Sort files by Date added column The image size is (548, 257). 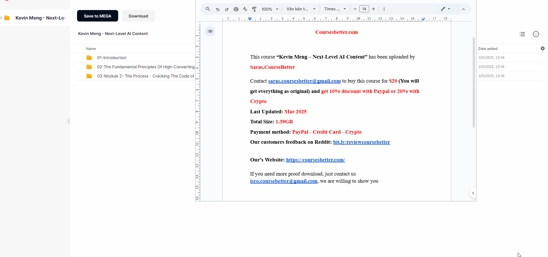488,49
